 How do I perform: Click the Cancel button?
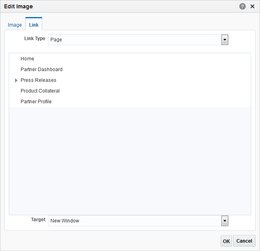244,241
